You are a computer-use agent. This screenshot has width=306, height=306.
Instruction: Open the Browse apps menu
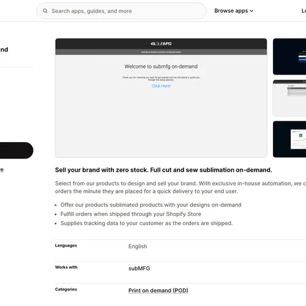[234, 11]
